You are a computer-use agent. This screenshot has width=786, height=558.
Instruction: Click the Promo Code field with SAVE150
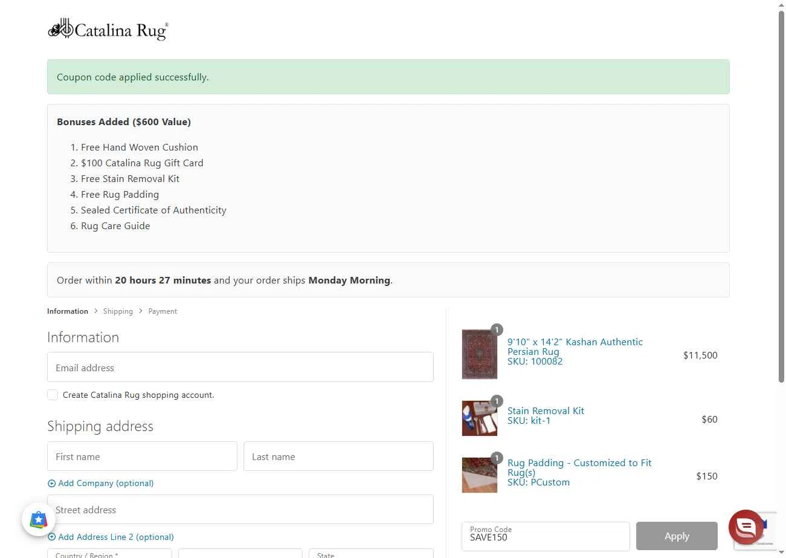pos(546,536)
